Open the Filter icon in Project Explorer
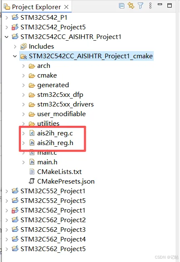The width and height of the screenshot is (180, 262). pos(141,6)
